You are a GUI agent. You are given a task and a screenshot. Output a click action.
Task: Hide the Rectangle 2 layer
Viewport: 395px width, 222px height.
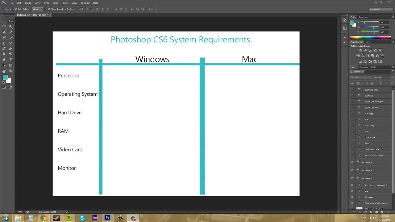[352, 162]
